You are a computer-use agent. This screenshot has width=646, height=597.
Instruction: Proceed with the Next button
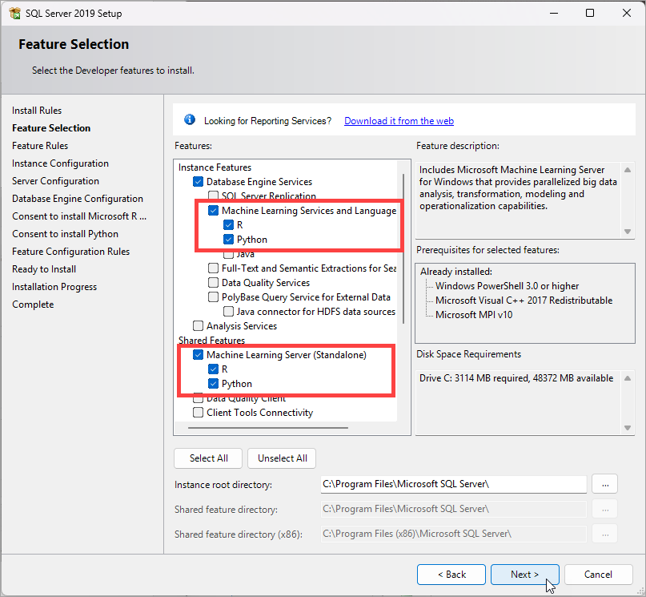(524, 575)
